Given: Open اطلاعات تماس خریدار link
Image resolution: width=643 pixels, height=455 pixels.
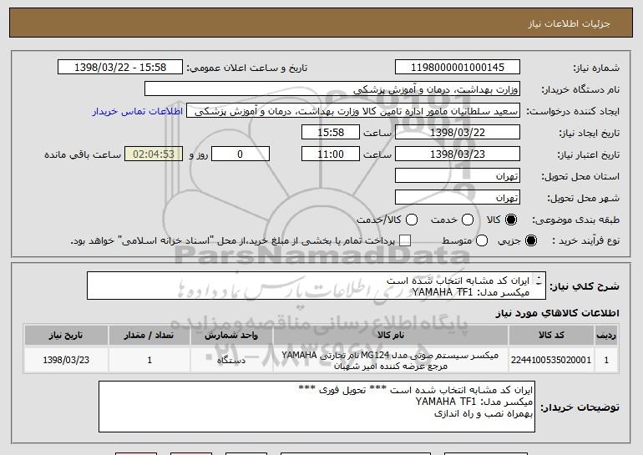Looking at the screenshot, I should pos(138,111).
